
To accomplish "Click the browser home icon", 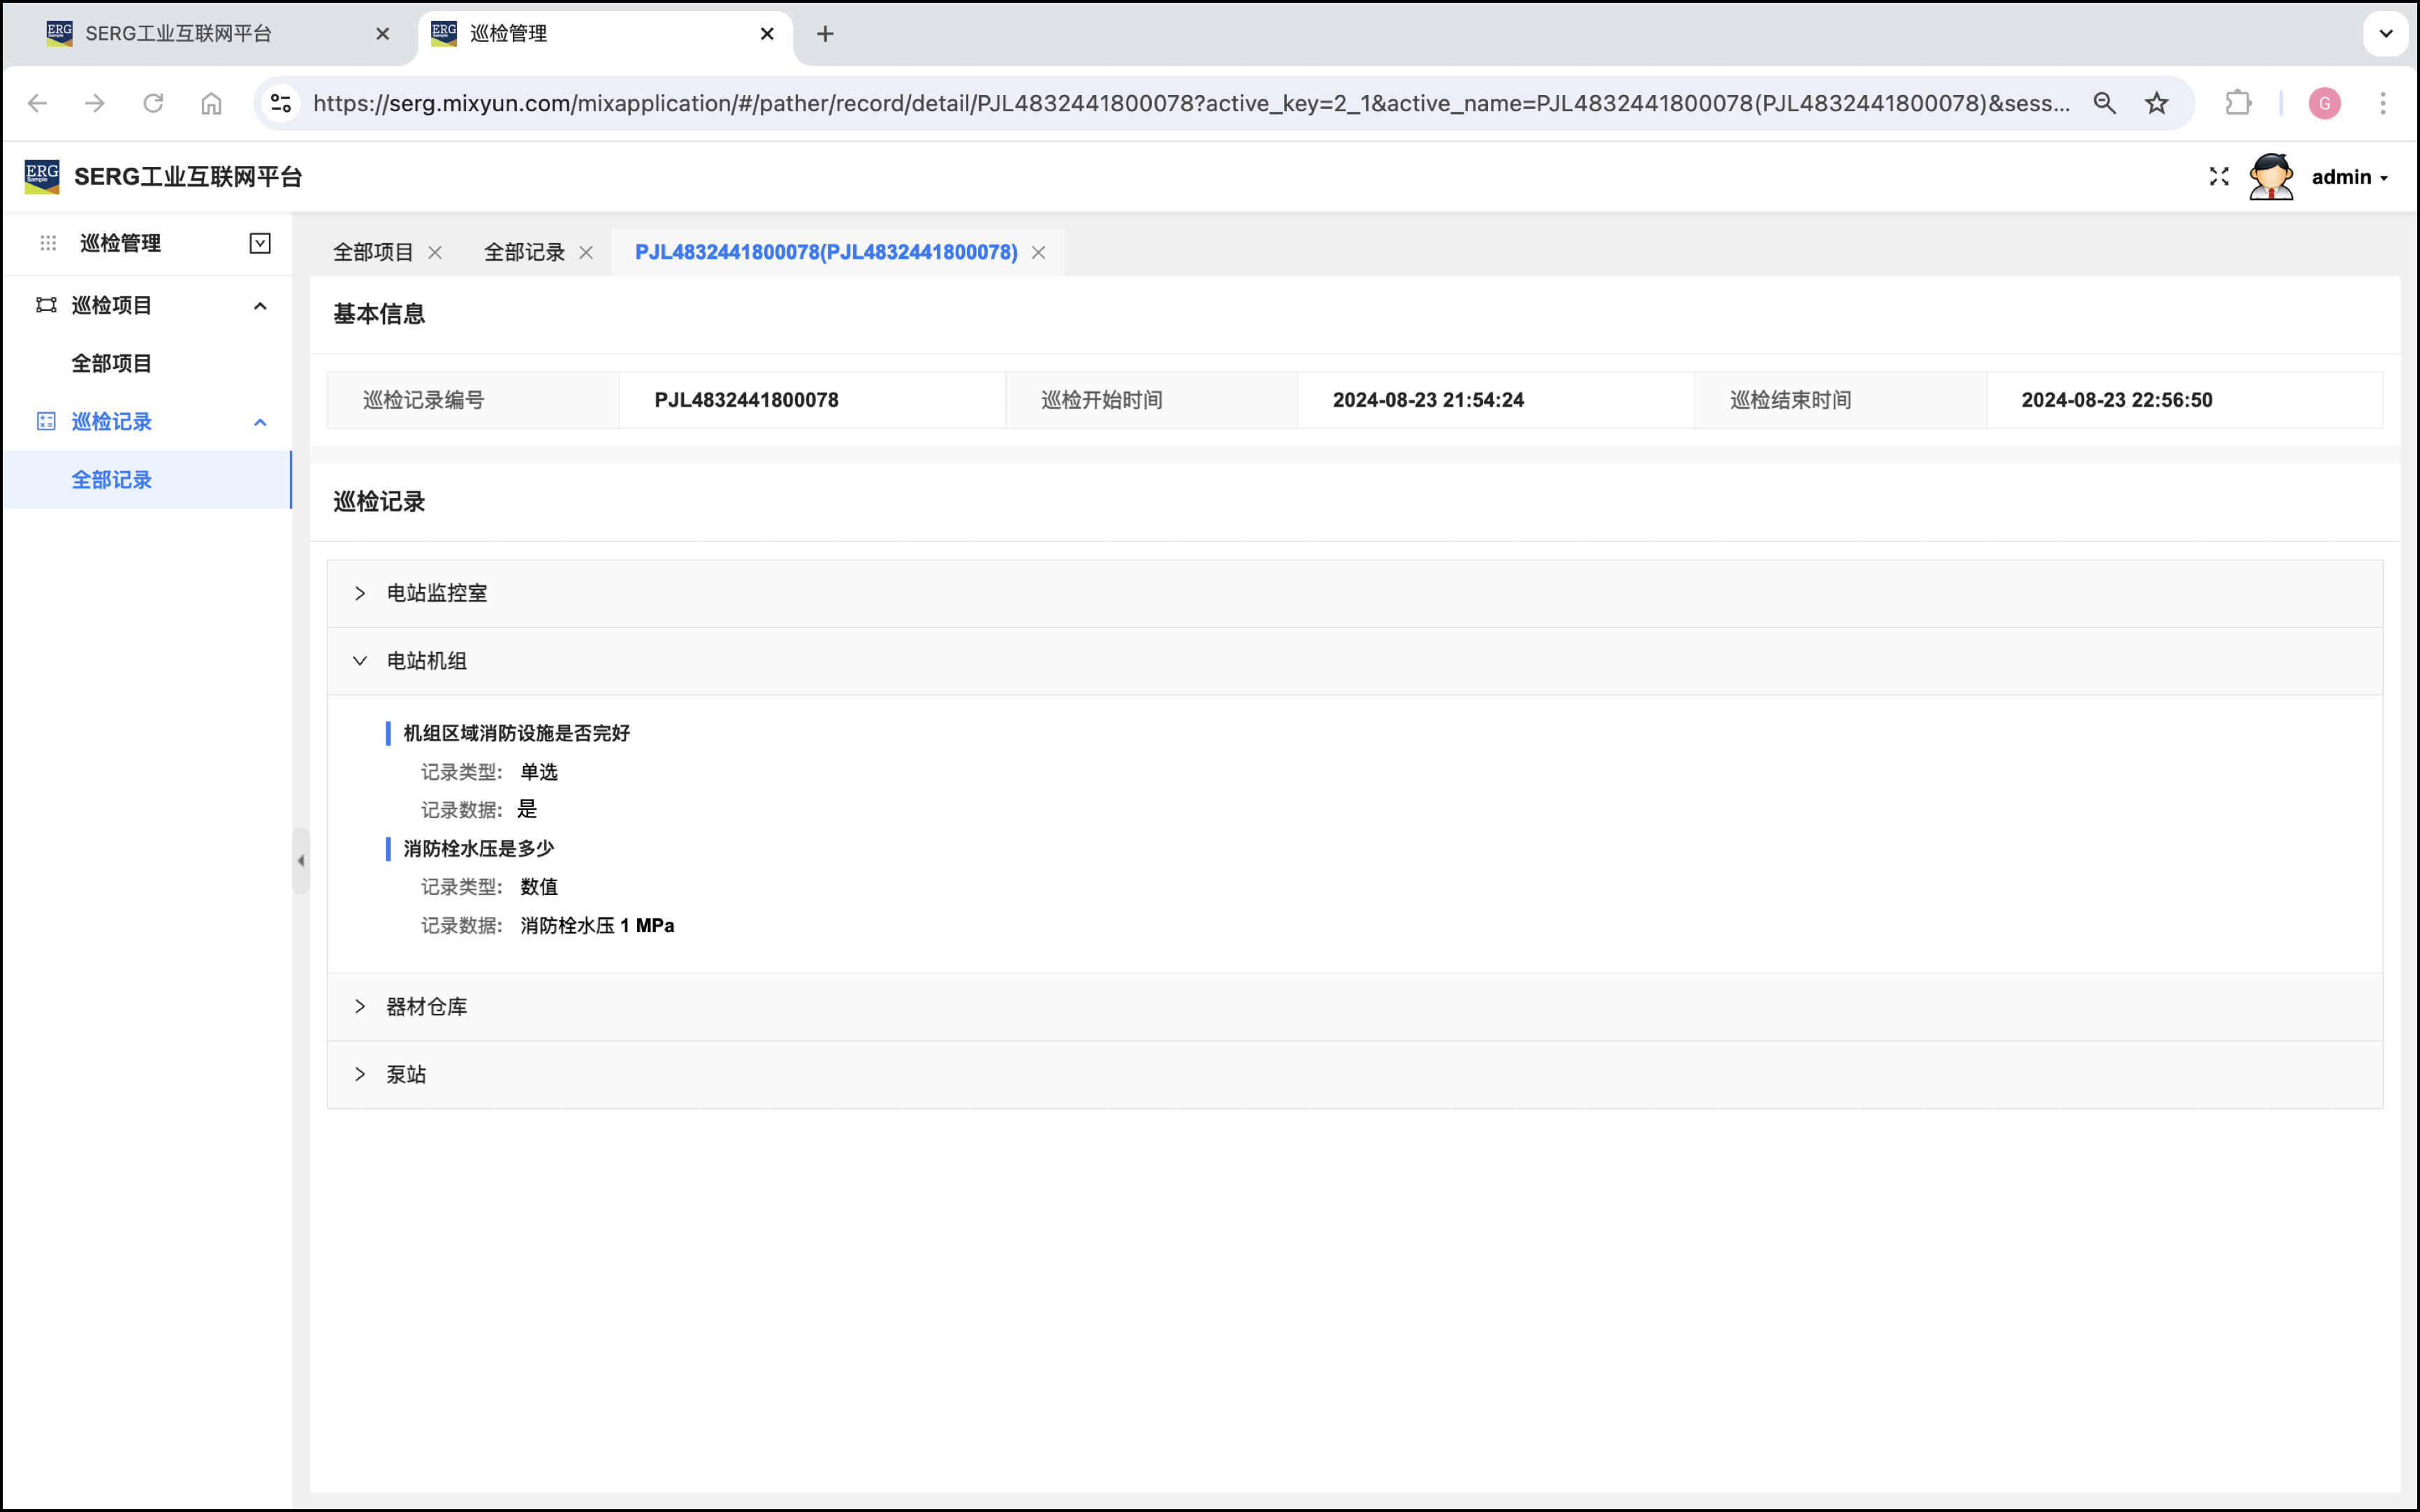I will [211, 103].
